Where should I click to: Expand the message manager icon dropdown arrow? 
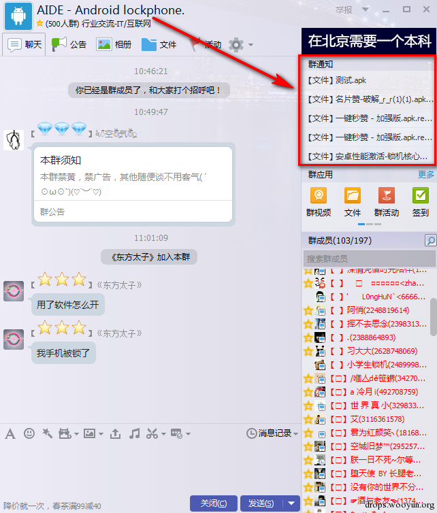188,434
